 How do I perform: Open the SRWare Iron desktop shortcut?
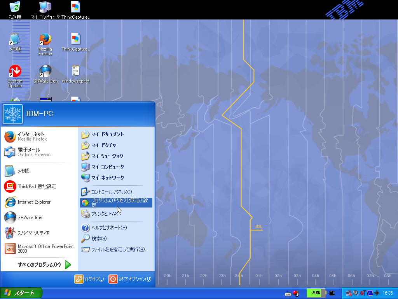pyautogui.click(x=45, y=74)
